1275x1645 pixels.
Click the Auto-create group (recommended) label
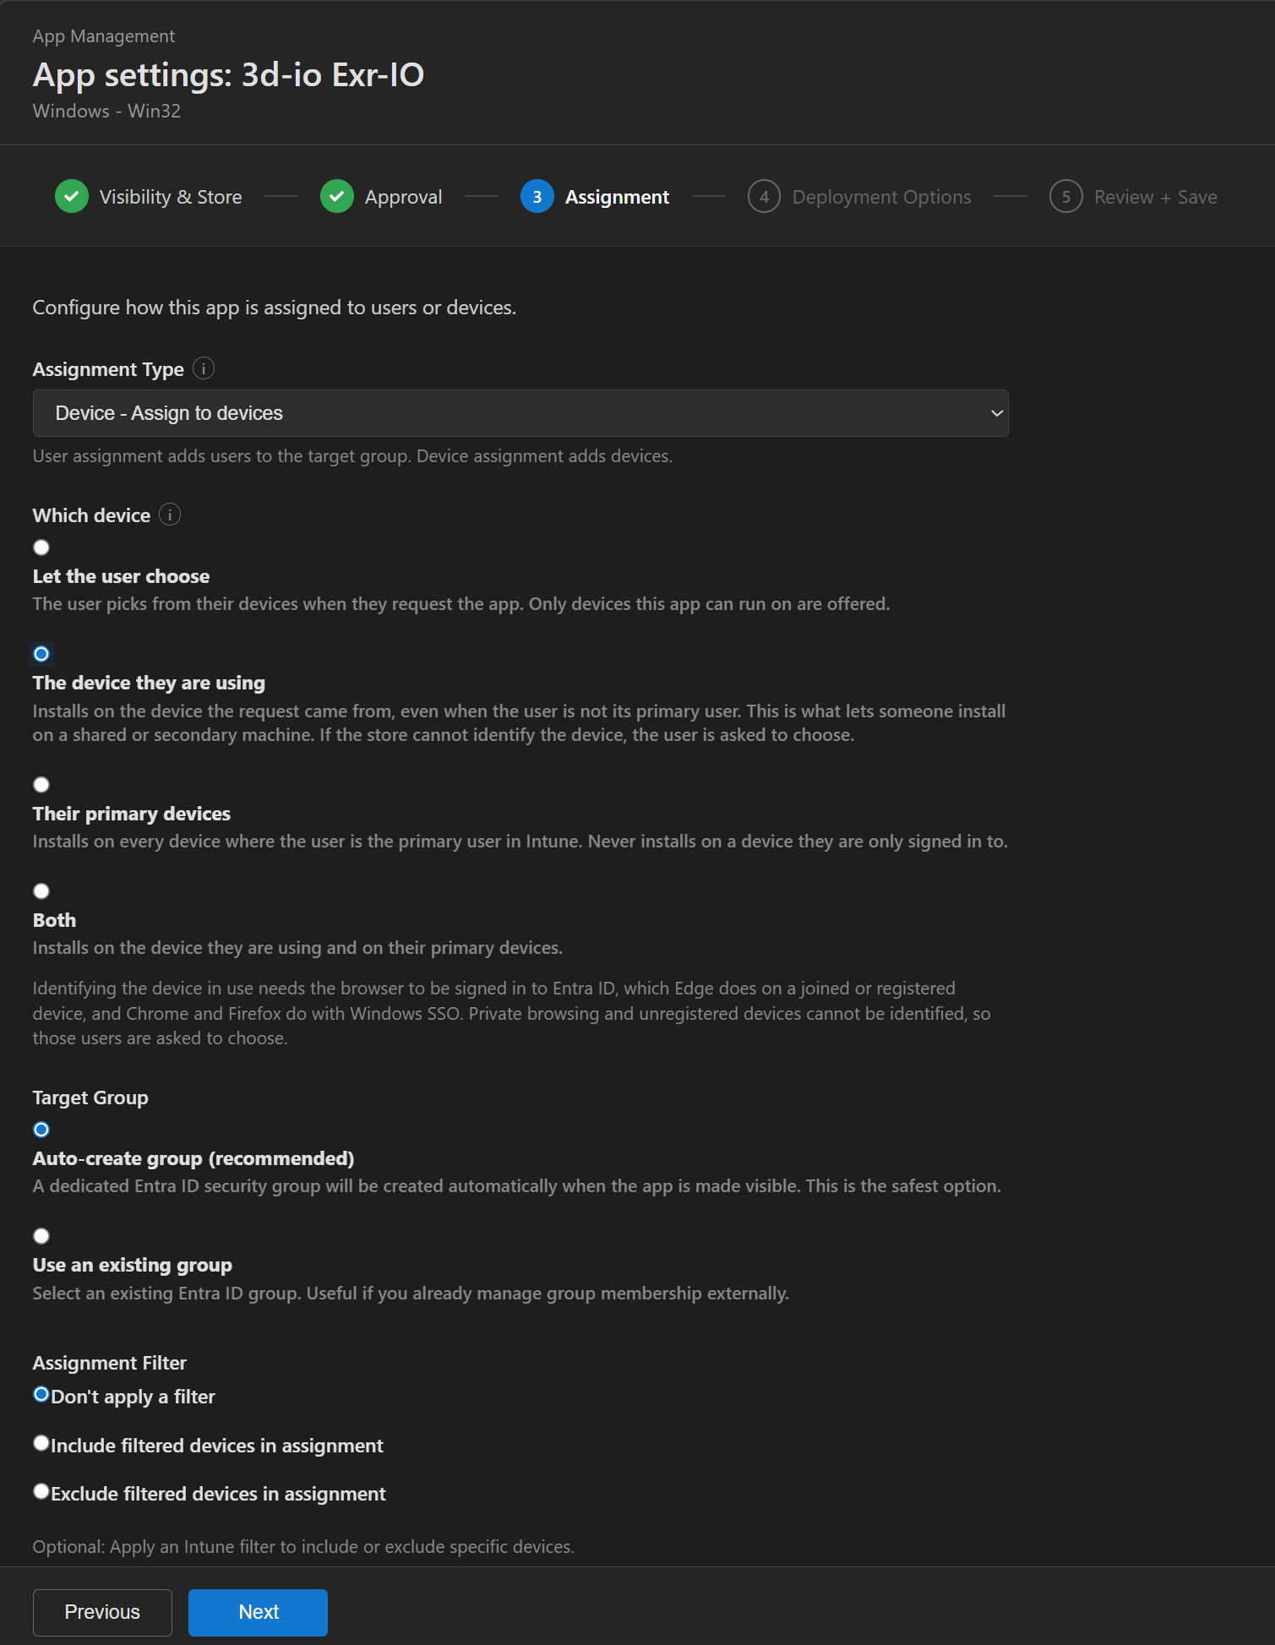tap(193, 1158)
